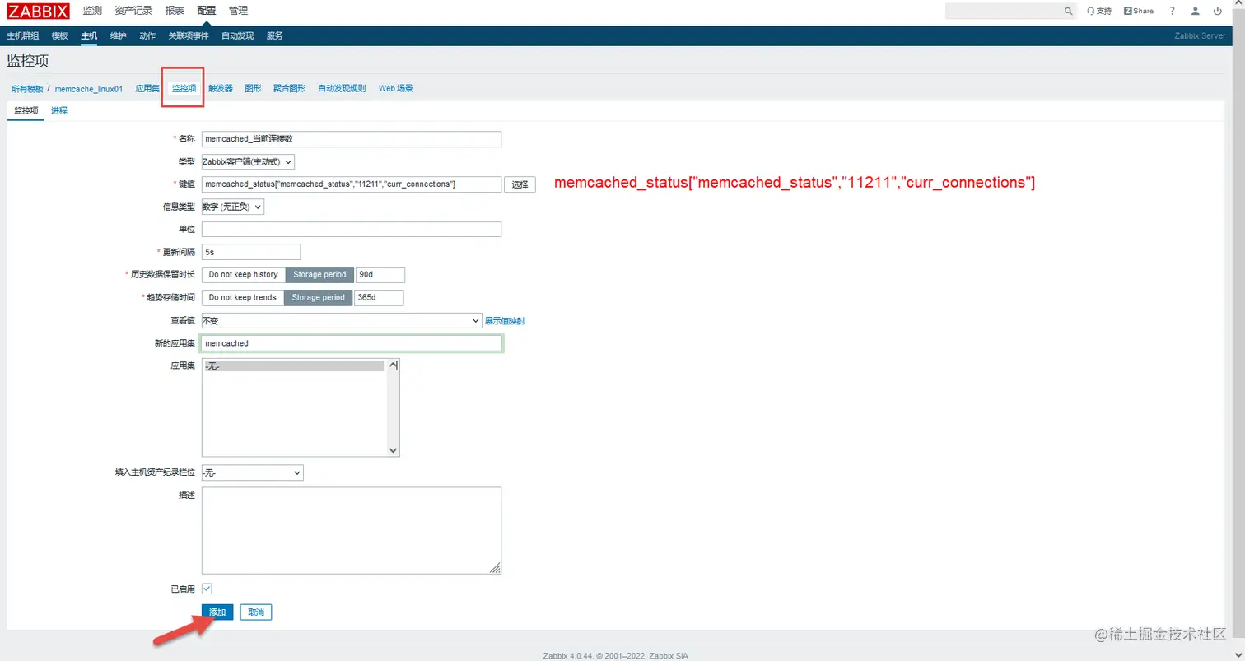Open 聚合图形 navigation link
The image size is (1245, 661).
pos(289,88)
